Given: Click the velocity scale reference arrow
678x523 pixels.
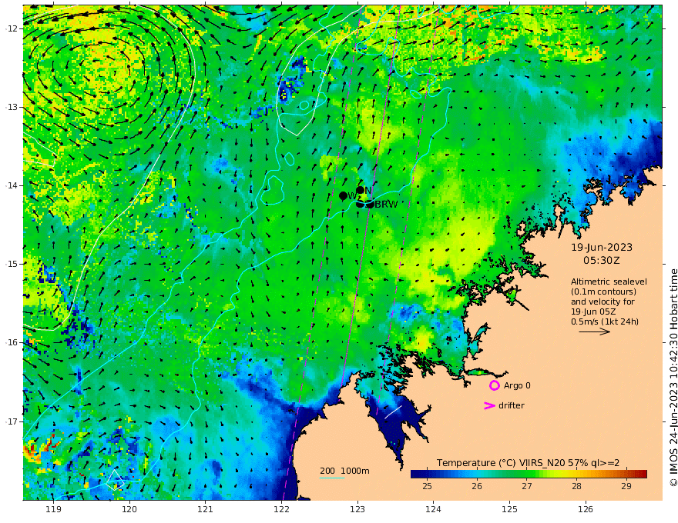Looking at the screenshot, I should 595,331.
